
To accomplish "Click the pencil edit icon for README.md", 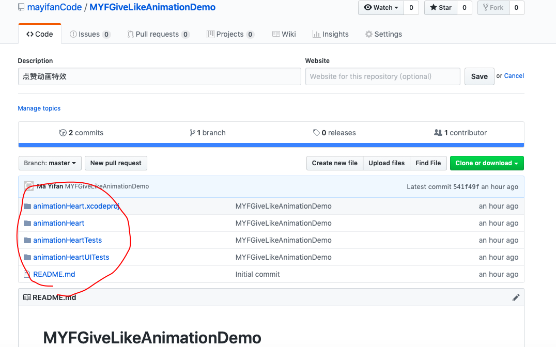I will (516, 298).
